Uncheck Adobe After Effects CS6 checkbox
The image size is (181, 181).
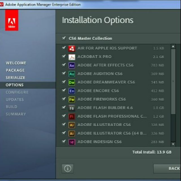64,65
